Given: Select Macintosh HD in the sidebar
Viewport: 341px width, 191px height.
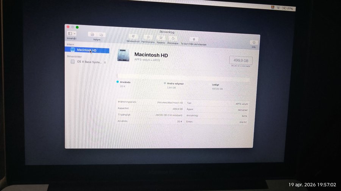Looking at the screenshot, I should point(86,50).
